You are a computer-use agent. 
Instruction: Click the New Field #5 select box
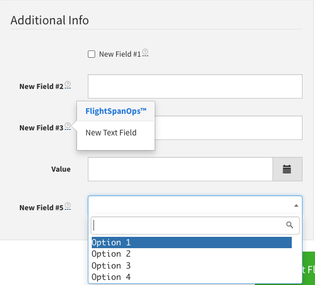coord(195,206)
